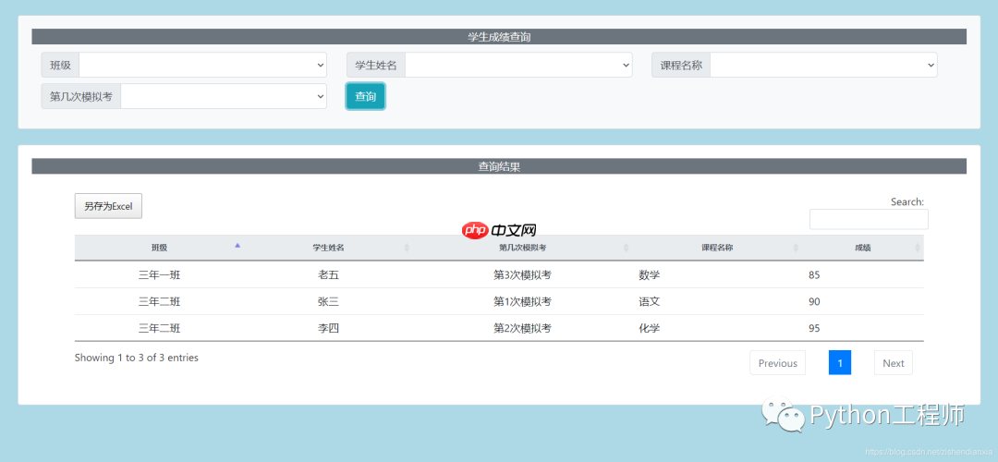Click the 三年一班 class cell
The height and width of the screenshot is (462, 998).
pos(159,275)
